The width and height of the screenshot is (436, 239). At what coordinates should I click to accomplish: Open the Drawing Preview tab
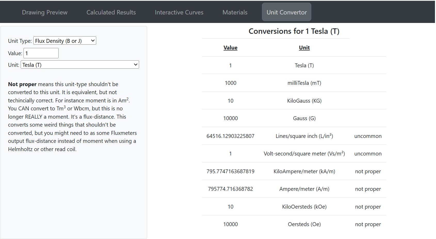45,12
